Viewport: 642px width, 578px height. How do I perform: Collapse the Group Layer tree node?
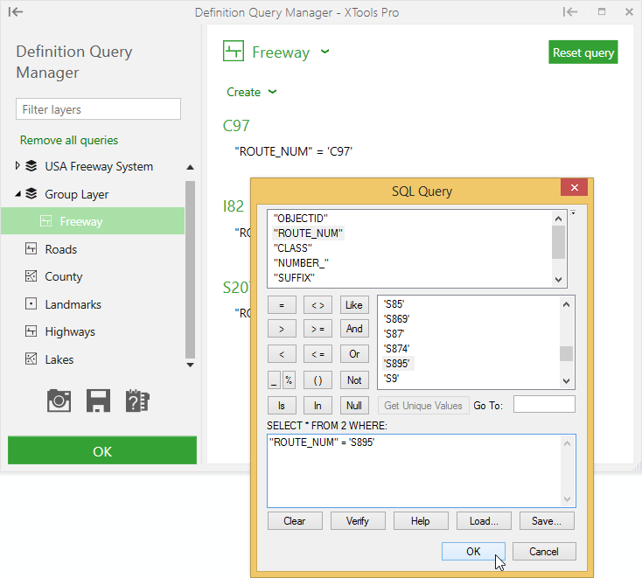(18, 193)
